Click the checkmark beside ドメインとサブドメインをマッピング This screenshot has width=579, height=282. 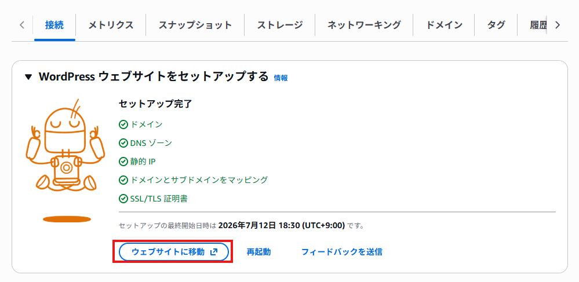click(x=123, y=180)
